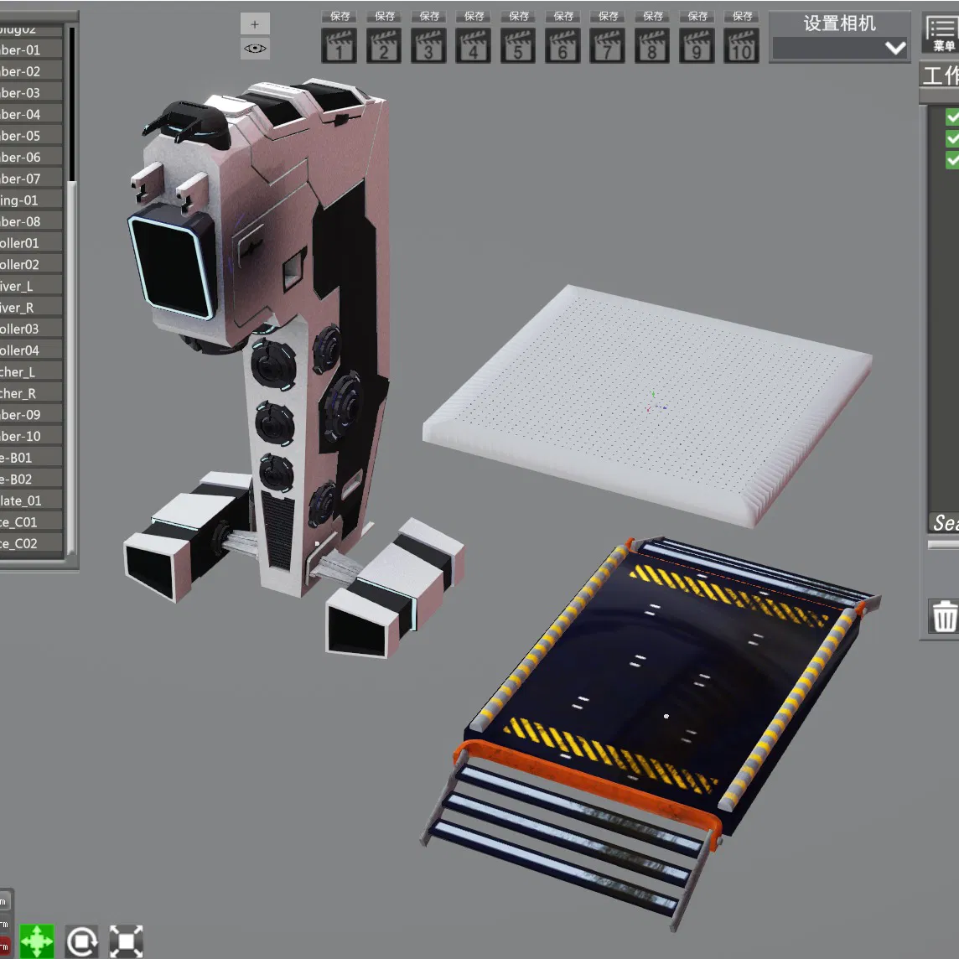
Task: Select the list row ending "ber-05"
Action: point(30,135)
